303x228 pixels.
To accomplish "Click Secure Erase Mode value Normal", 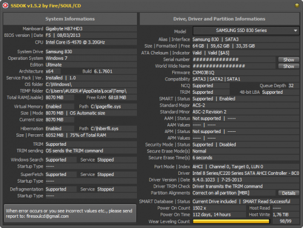I will pyautogui.click(x=199, y=151).
